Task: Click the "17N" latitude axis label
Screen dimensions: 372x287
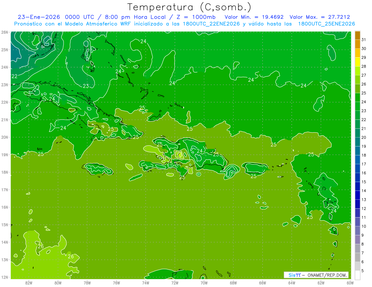Action: 4,190
